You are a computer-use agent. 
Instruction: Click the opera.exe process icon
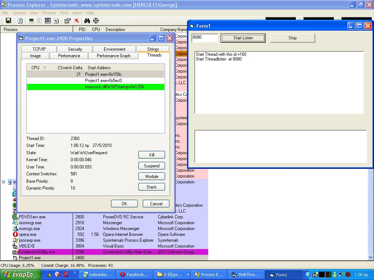pyautogui.click(x=15, y=234)
